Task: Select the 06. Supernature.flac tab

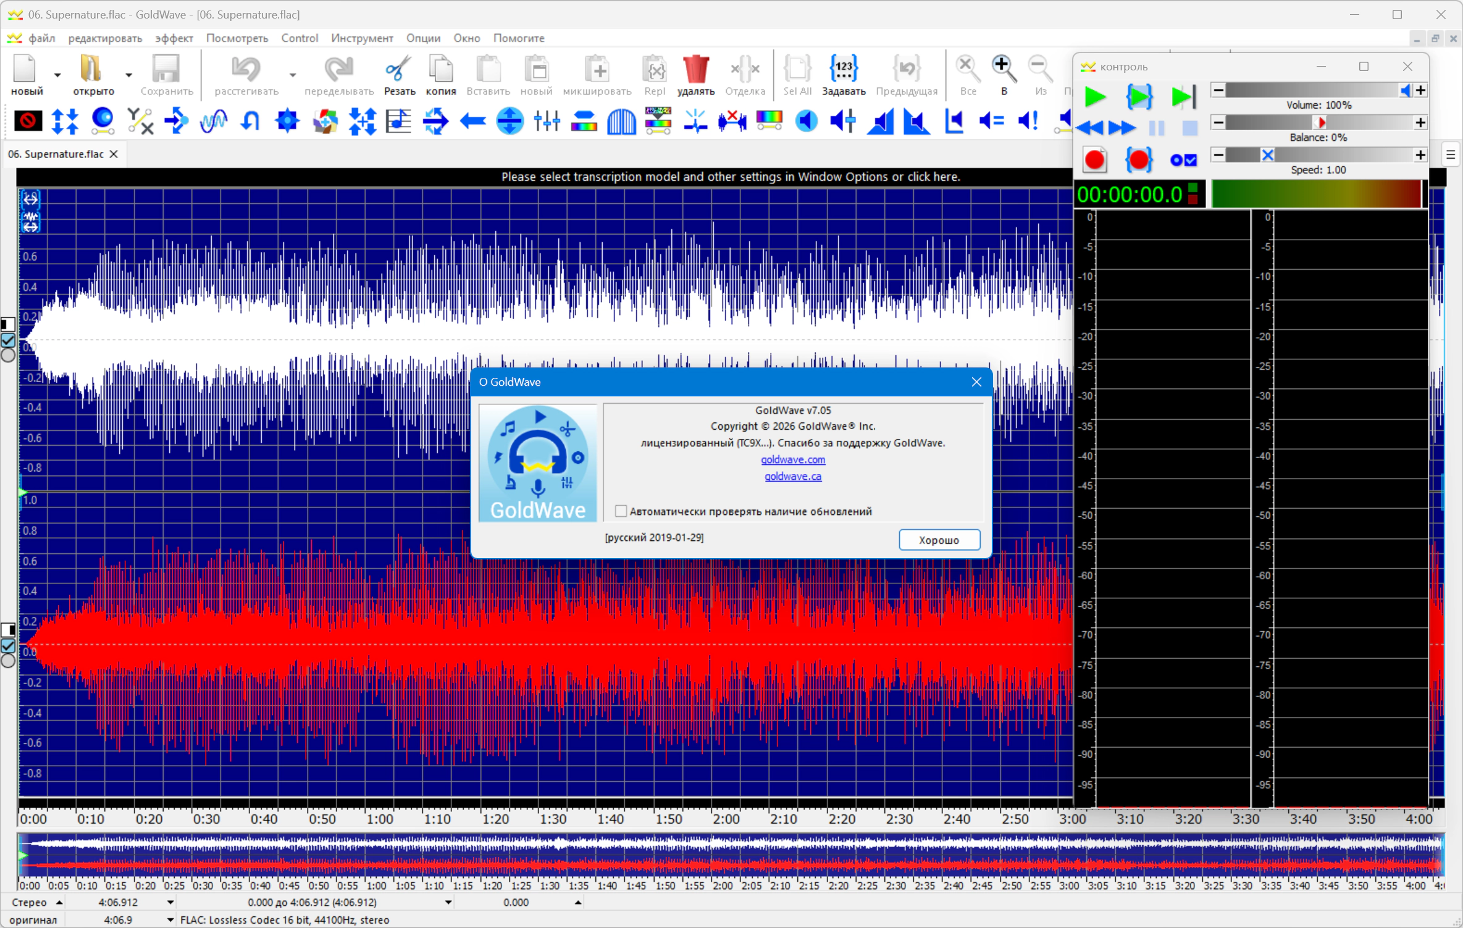Action: [56, 154]
